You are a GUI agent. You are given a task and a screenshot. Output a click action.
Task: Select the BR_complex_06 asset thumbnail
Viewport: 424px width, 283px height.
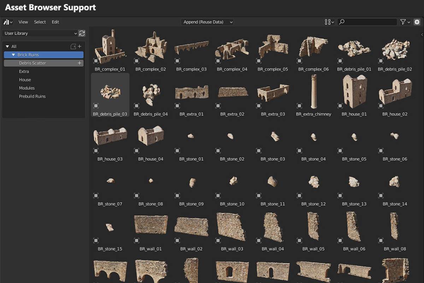tap(314, 47)
